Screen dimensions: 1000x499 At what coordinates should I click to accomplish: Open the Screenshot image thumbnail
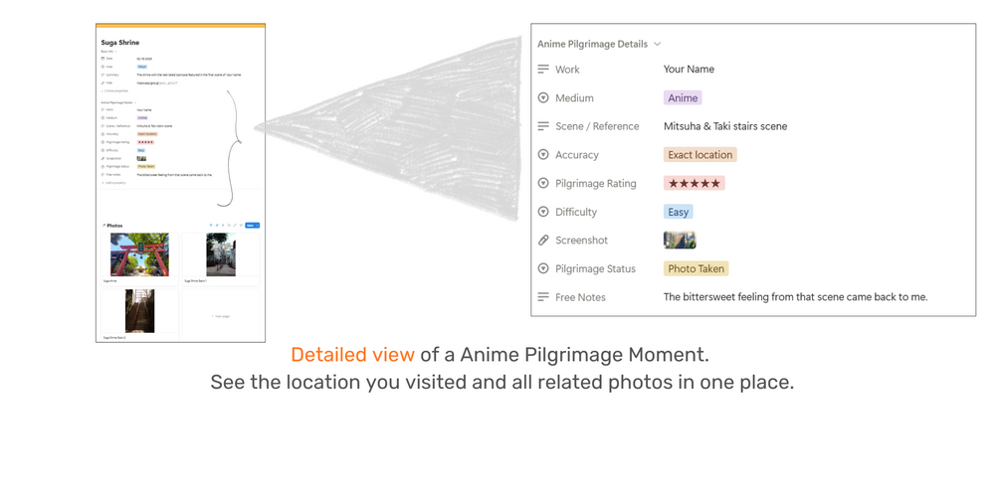[680, 241]
